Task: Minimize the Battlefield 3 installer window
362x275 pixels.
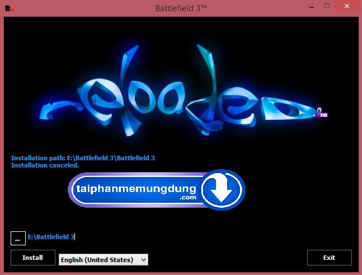Action: pyautogui.click(x=312, y=6)
